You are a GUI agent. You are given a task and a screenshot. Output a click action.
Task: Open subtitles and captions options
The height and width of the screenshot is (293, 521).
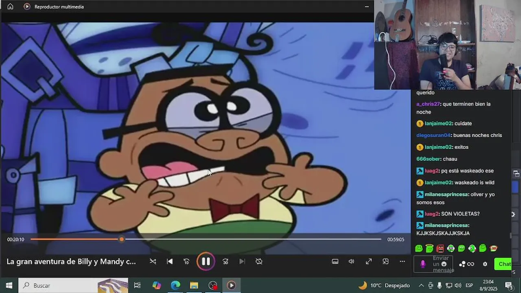[335, 261]
